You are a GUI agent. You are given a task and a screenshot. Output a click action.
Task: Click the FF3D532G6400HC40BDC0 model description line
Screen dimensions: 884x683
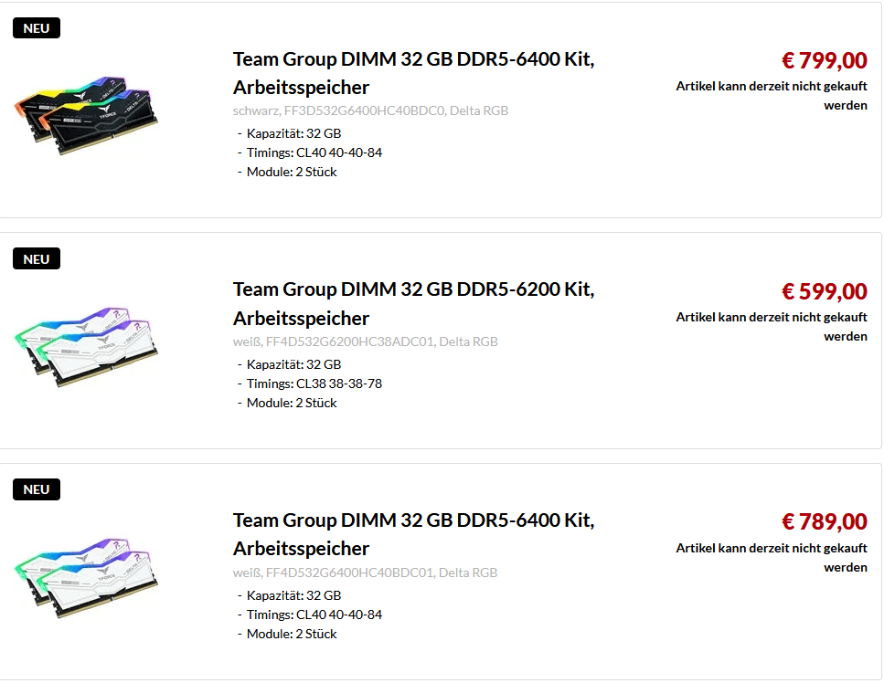pyautogui.click(x=370, y=110)
